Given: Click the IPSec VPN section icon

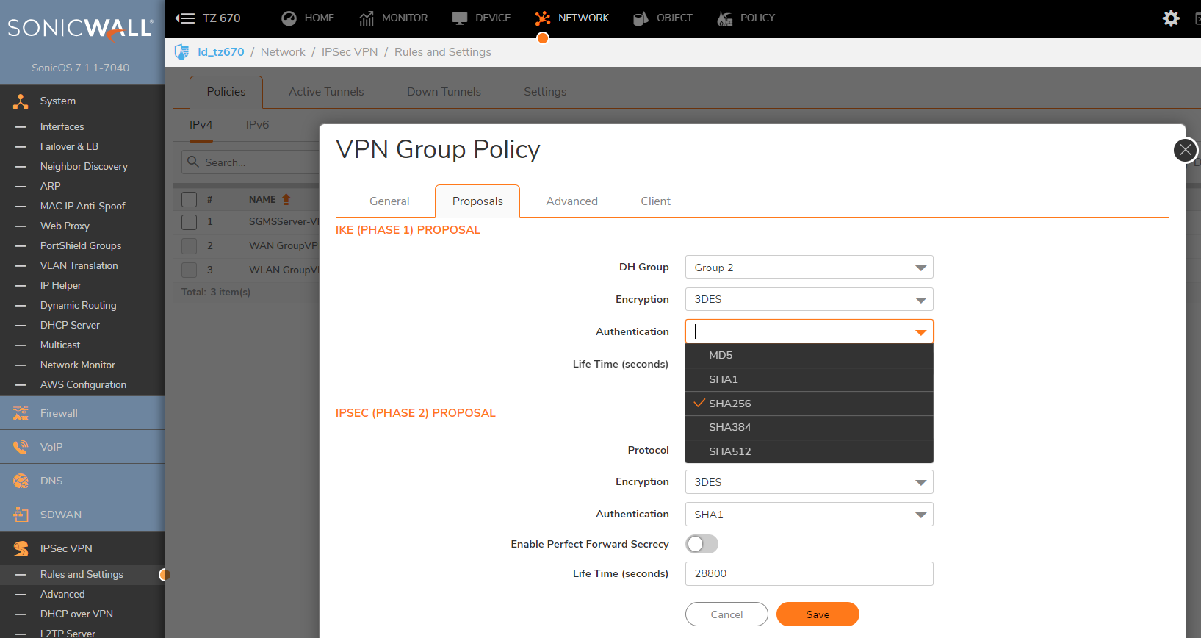Looking at the screenshot, I should (21, 548).
